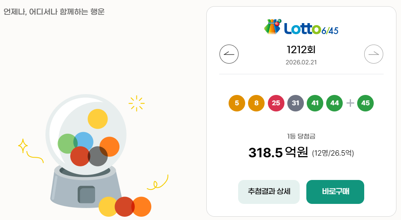Image resolution: width=401 pixels, height=220 pixels.
Task: Click the 318.5 억원 prize amount
Action: (278, 152)
